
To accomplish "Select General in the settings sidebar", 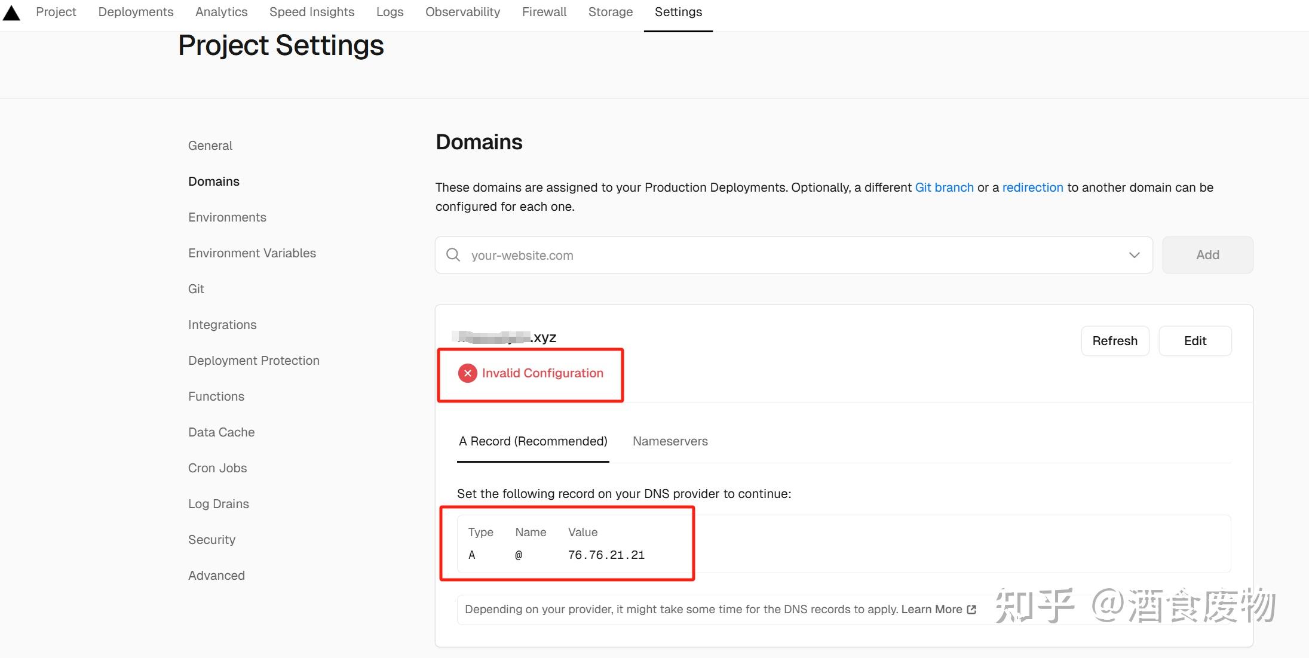I will point(210,145).
